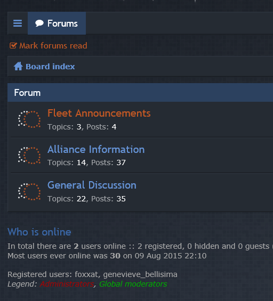Open the Who is online page

(x=39, y=232)
